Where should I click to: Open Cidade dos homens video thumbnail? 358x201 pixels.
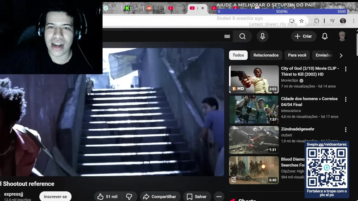point(254,110)
